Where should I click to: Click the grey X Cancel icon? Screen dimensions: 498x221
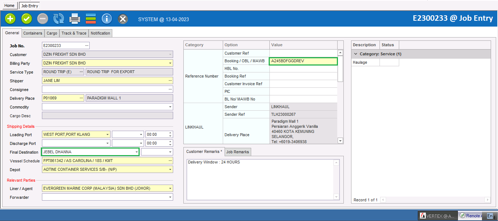(x=123, y=19)
